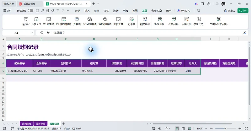
Task: Click the 加载项 add-ins cube icon
Action: pos(77,19)
